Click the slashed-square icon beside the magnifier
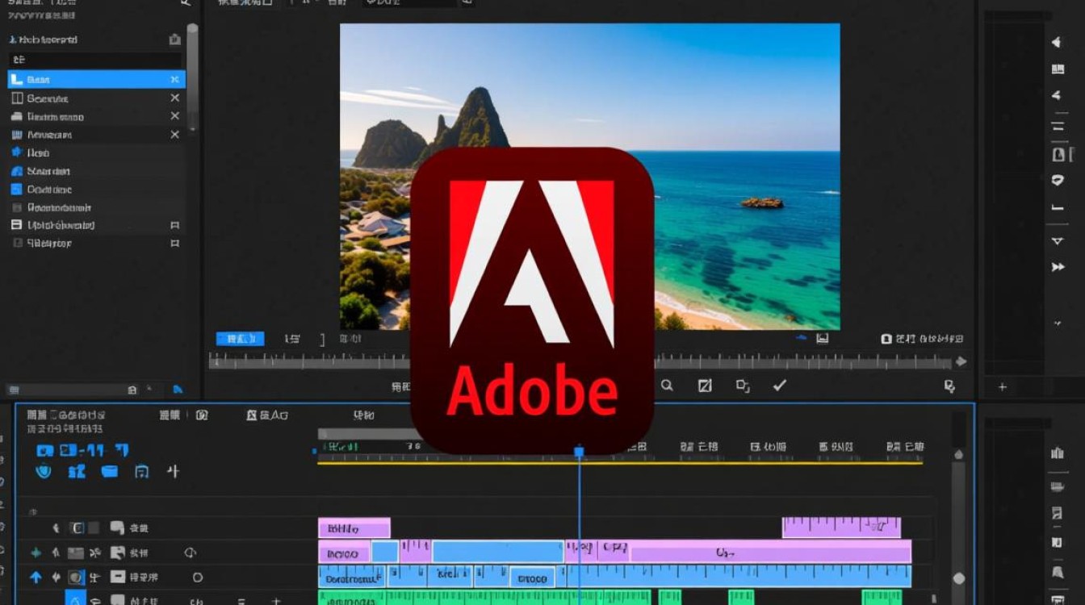This screenshot has width=1085, height=605. pyautogui.click(x=705, y=386)
